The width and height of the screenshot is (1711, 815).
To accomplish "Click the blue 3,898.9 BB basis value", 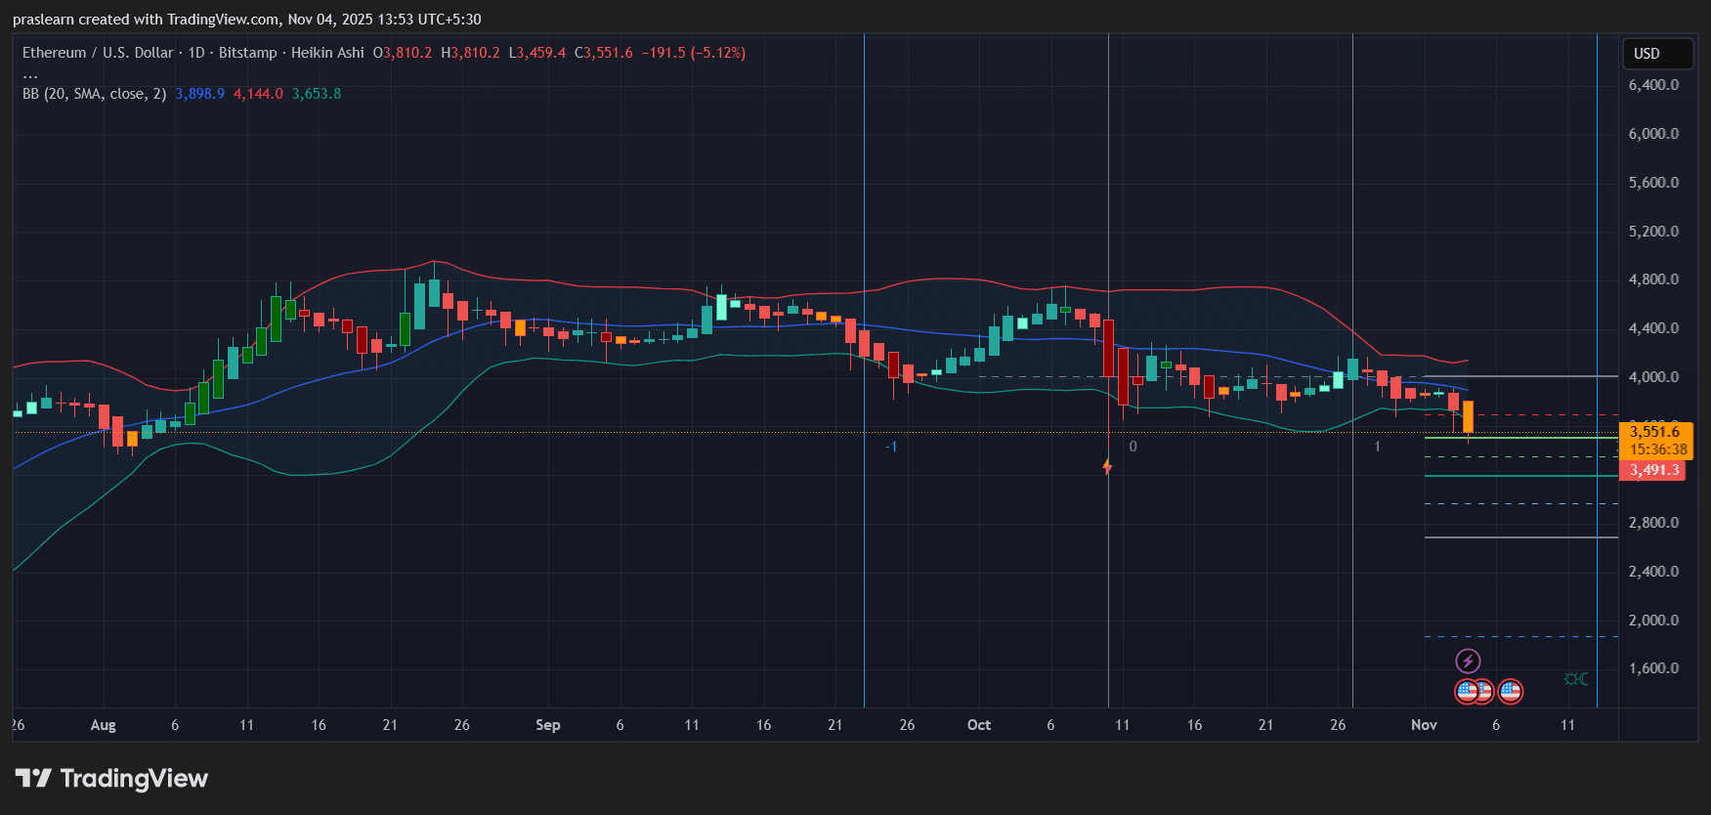I will [x=199, y=94].
